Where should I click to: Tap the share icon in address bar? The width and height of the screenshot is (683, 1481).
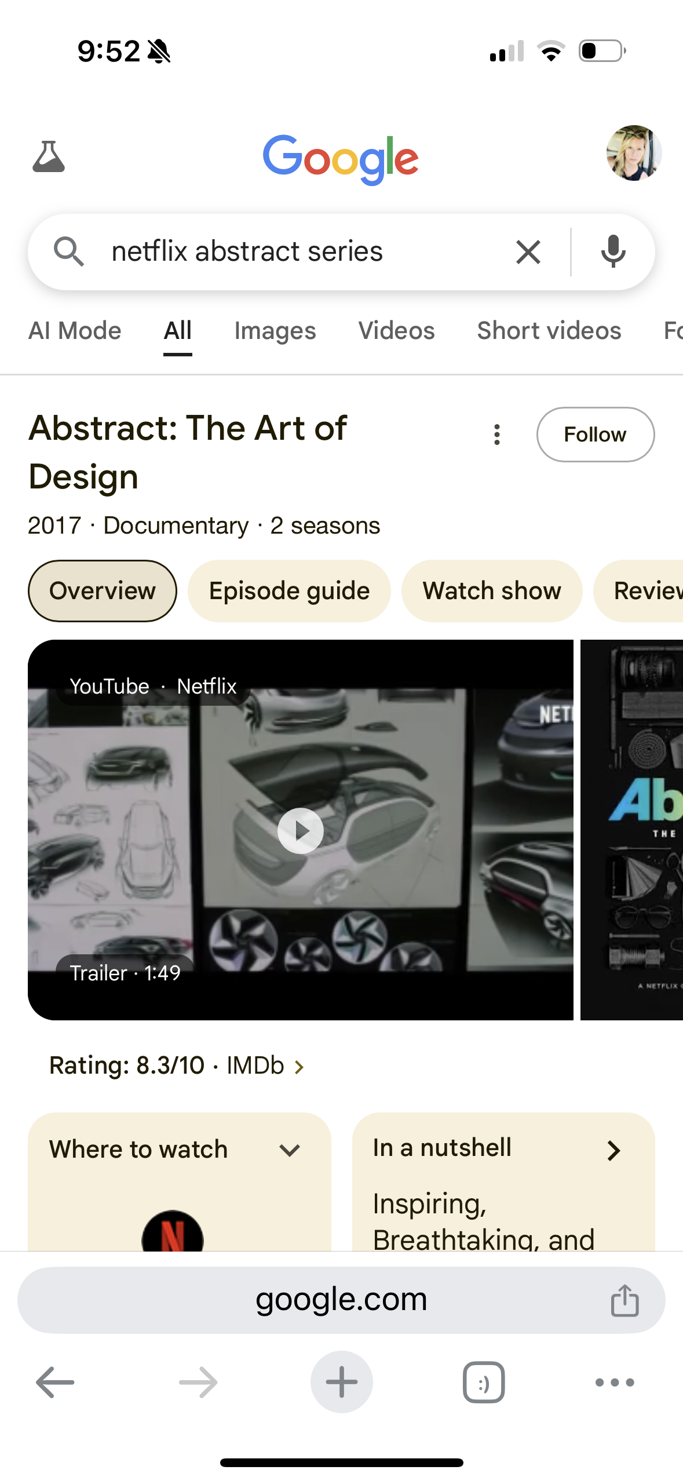[x=624, y=1300]
